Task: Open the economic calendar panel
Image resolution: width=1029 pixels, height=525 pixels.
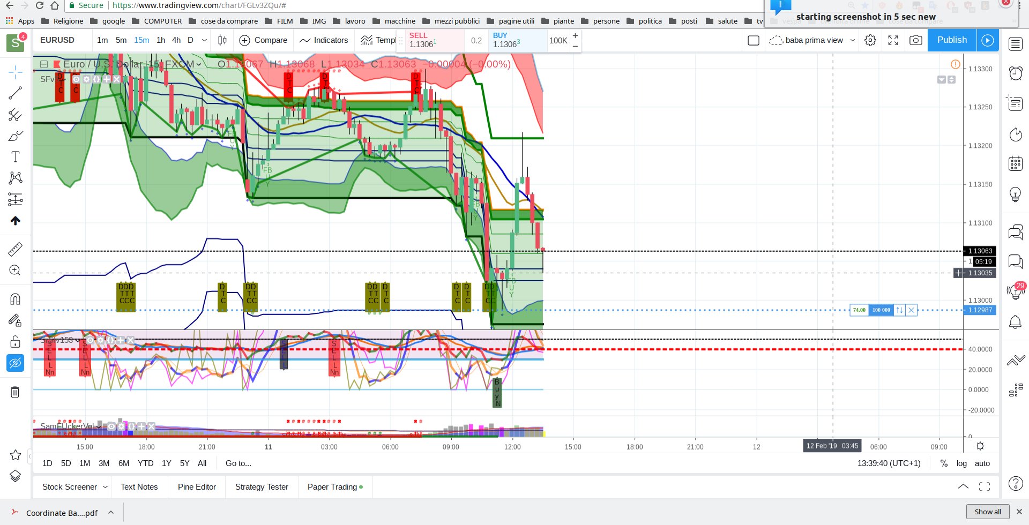Action: 1016,163
